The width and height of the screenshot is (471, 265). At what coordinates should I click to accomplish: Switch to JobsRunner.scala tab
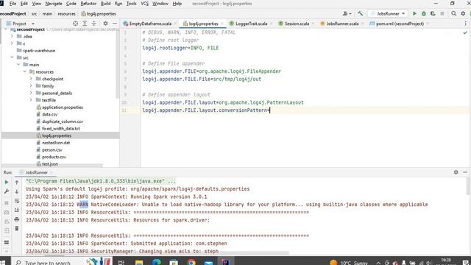tap(342, 24)
